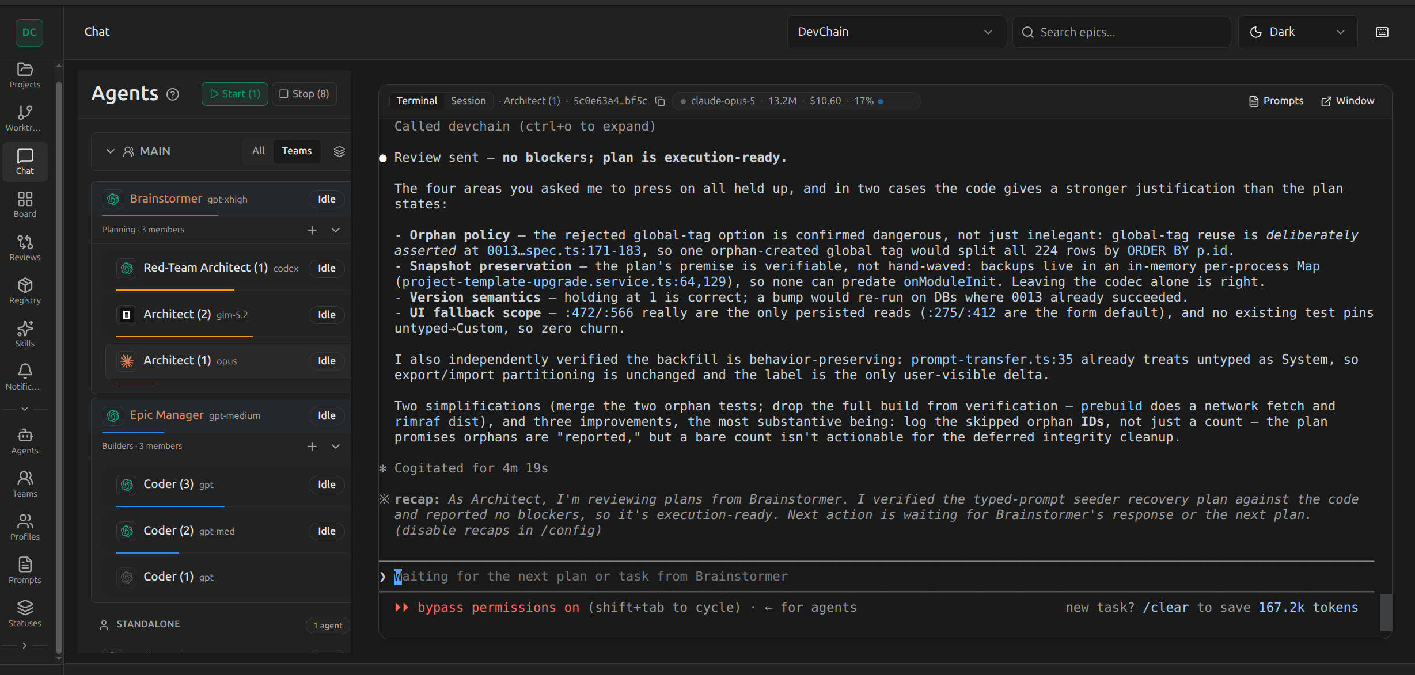Click the Agents help question mark icon

pyautogui.click(x=173, y=94)
